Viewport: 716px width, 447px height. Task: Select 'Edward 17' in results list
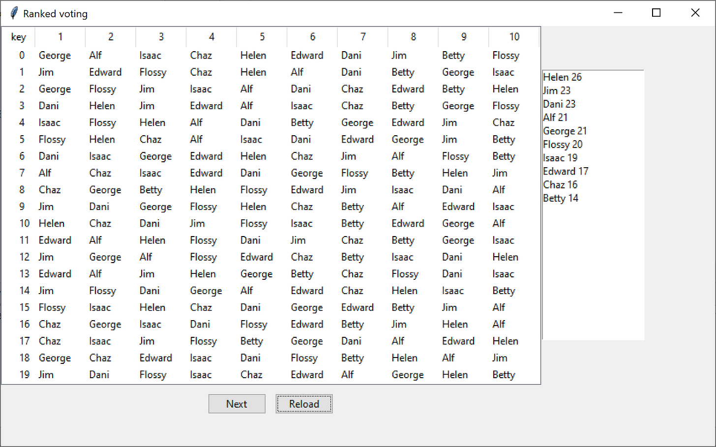click(x=566, y=171)
